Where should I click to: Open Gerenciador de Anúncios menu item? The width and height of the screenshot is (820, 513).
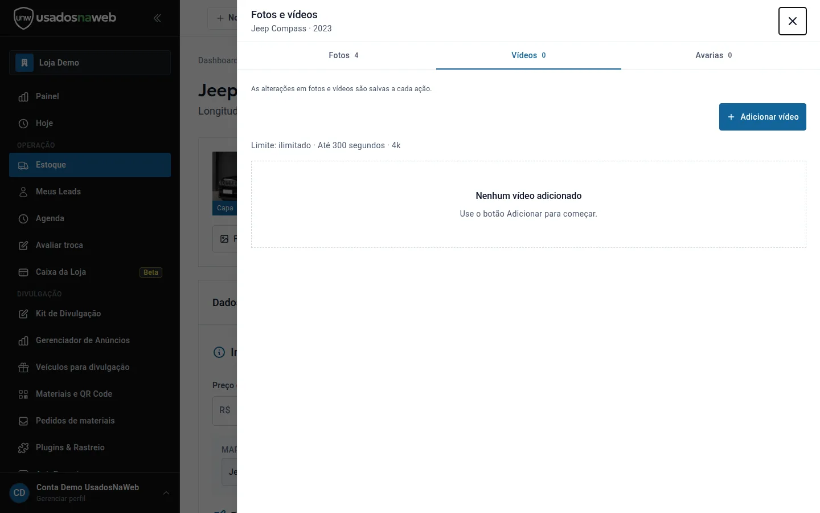pos(90,340)
